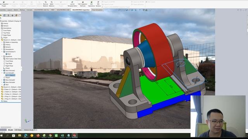Click the Remove Balloons tool
The width and height of the screenshot is (248, 139).
click(46, 4)
